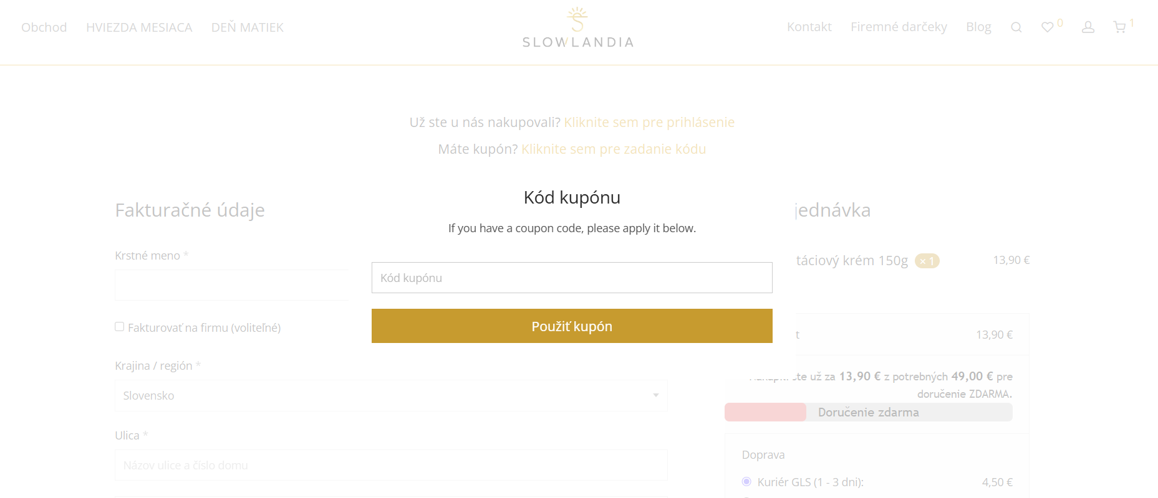Focus the Kód kupónu input field
This screenshot has width=1158, height=498.
[572, 278]
